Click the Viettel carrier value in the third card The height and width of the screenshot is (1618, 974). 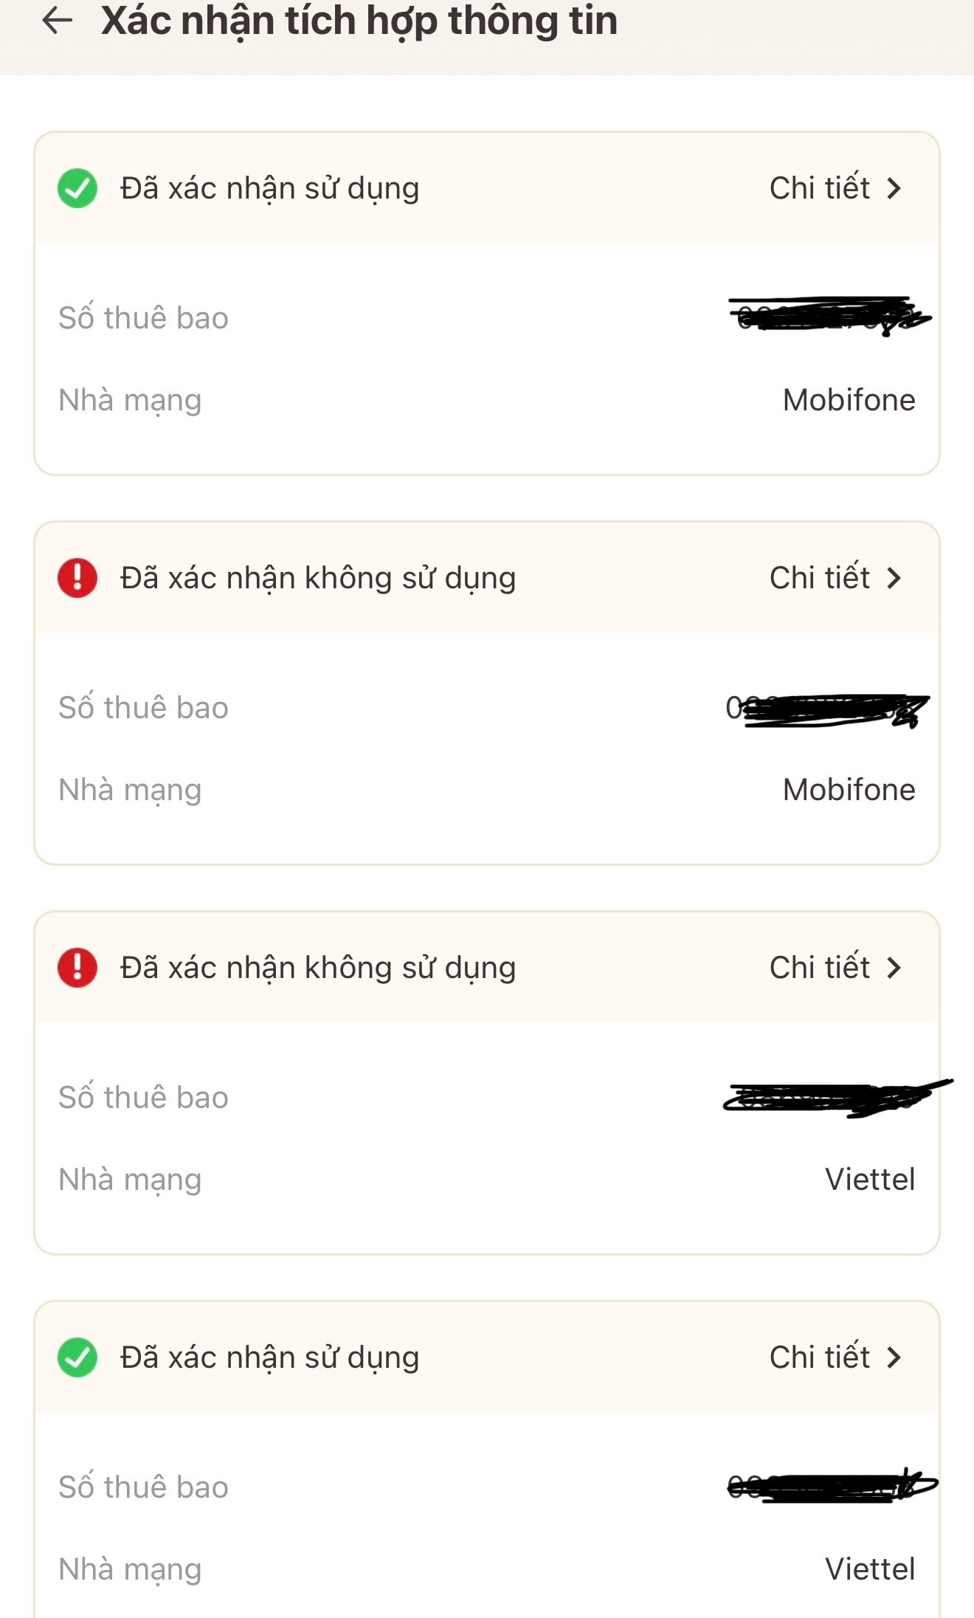click(x=869, y=1180)
